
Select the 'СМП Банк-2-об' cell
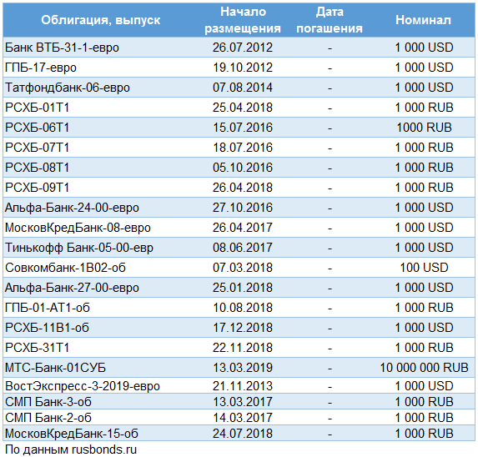(48, 418)
